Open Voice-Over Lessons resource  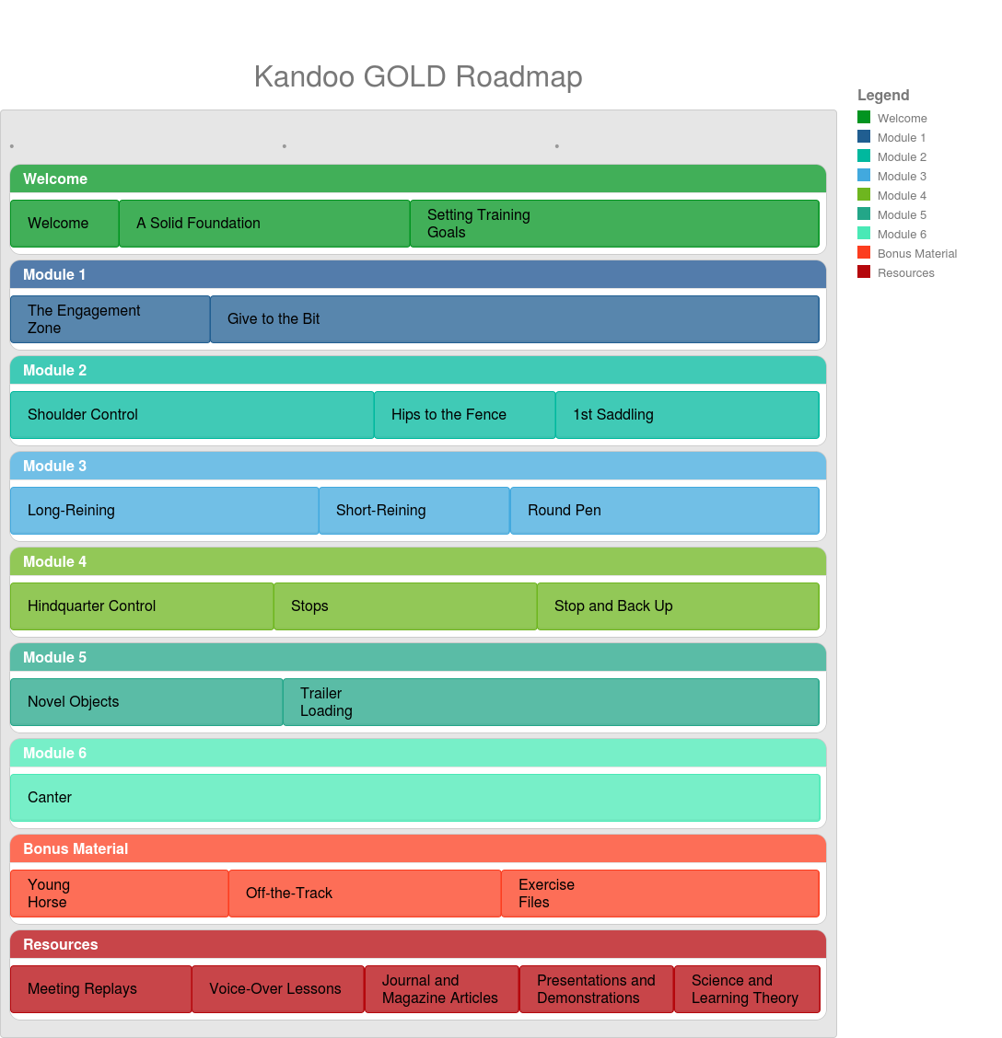278,989
